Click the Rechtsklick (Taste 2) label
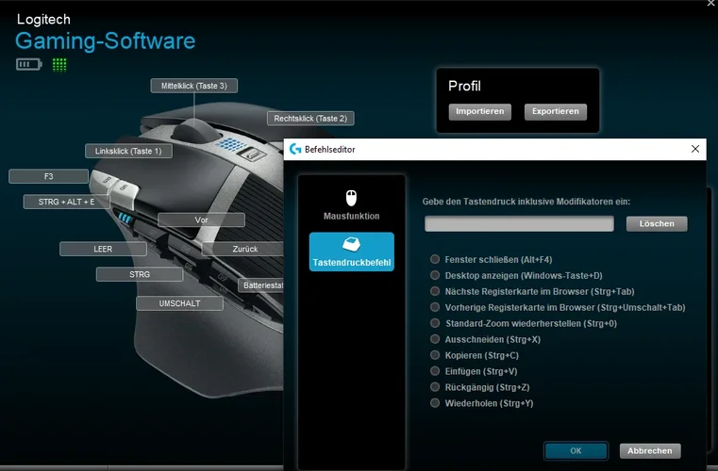The height and width of the screenshot is (471, 718). (310, 119)
